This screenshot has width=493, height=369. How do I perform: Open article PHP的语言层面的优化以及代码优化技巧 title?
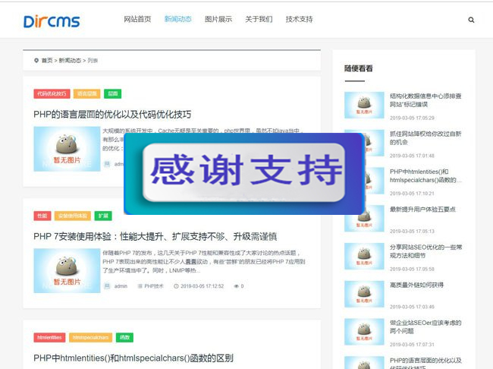point(112,115)
